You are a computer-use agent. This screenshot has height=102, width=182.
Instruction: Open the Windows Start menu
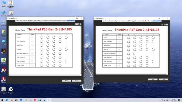[x=2, y=100]
